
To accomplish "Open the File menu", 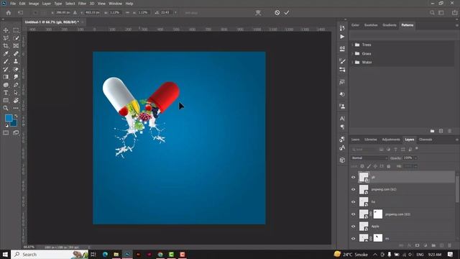I will 13,4.
